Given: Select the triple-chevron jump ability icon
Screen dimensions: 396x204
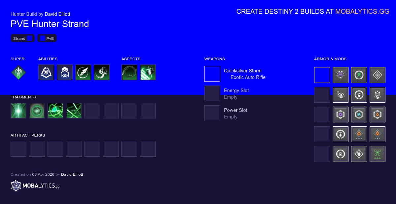Looking at the screenshot, I should tap(65, 72).
